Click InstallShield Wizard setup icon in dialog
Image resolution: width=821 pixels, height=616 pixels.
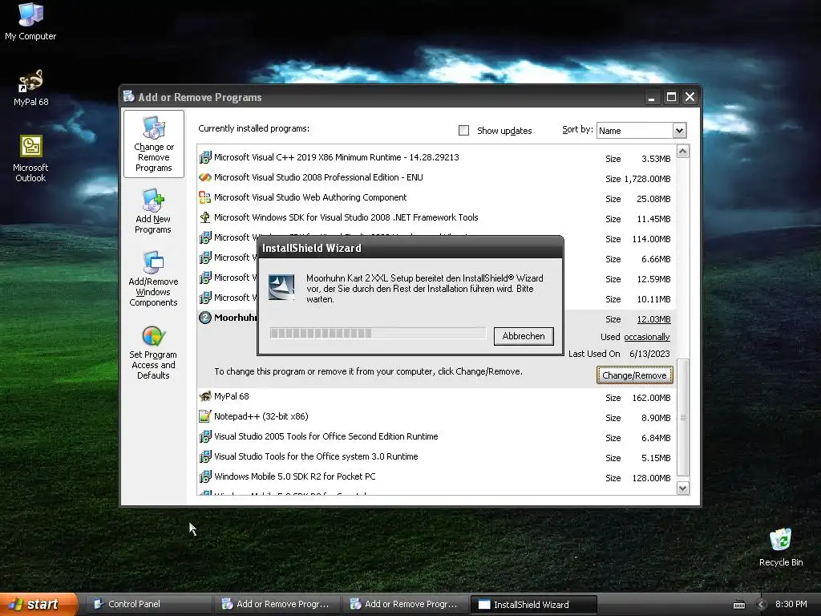(x=281, y=287)
